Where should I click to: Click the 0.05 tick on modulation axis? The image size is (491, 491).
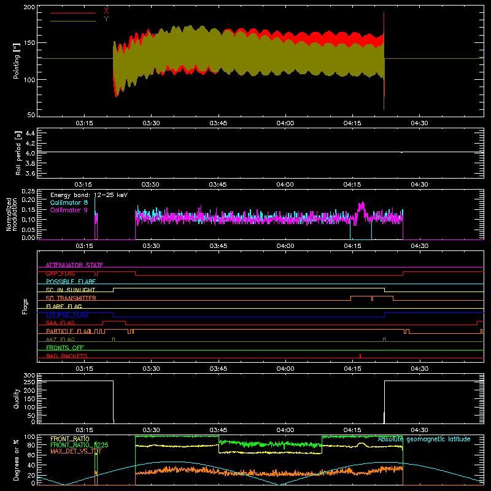pyautogui.click(x=28, y=230)
